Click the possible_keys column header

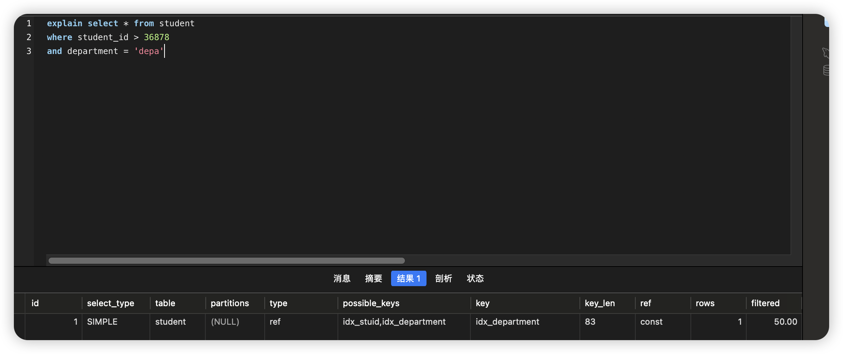[x=404, y=303]
